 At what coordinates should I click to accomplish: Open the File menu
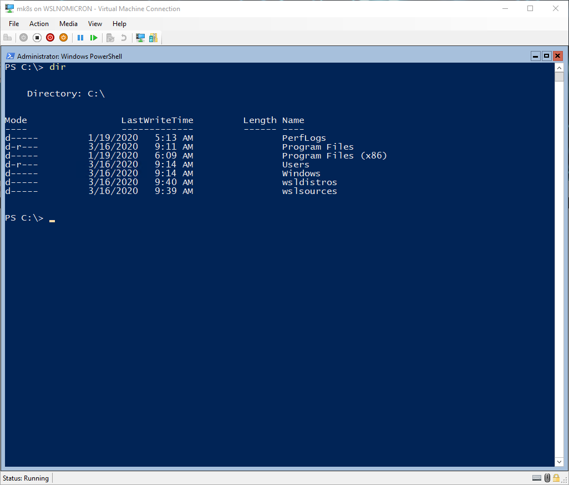click(x=14, y=24)
